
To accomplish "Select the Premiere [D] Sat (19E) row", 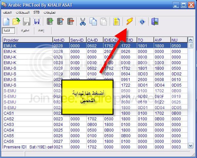I will 95,147.
